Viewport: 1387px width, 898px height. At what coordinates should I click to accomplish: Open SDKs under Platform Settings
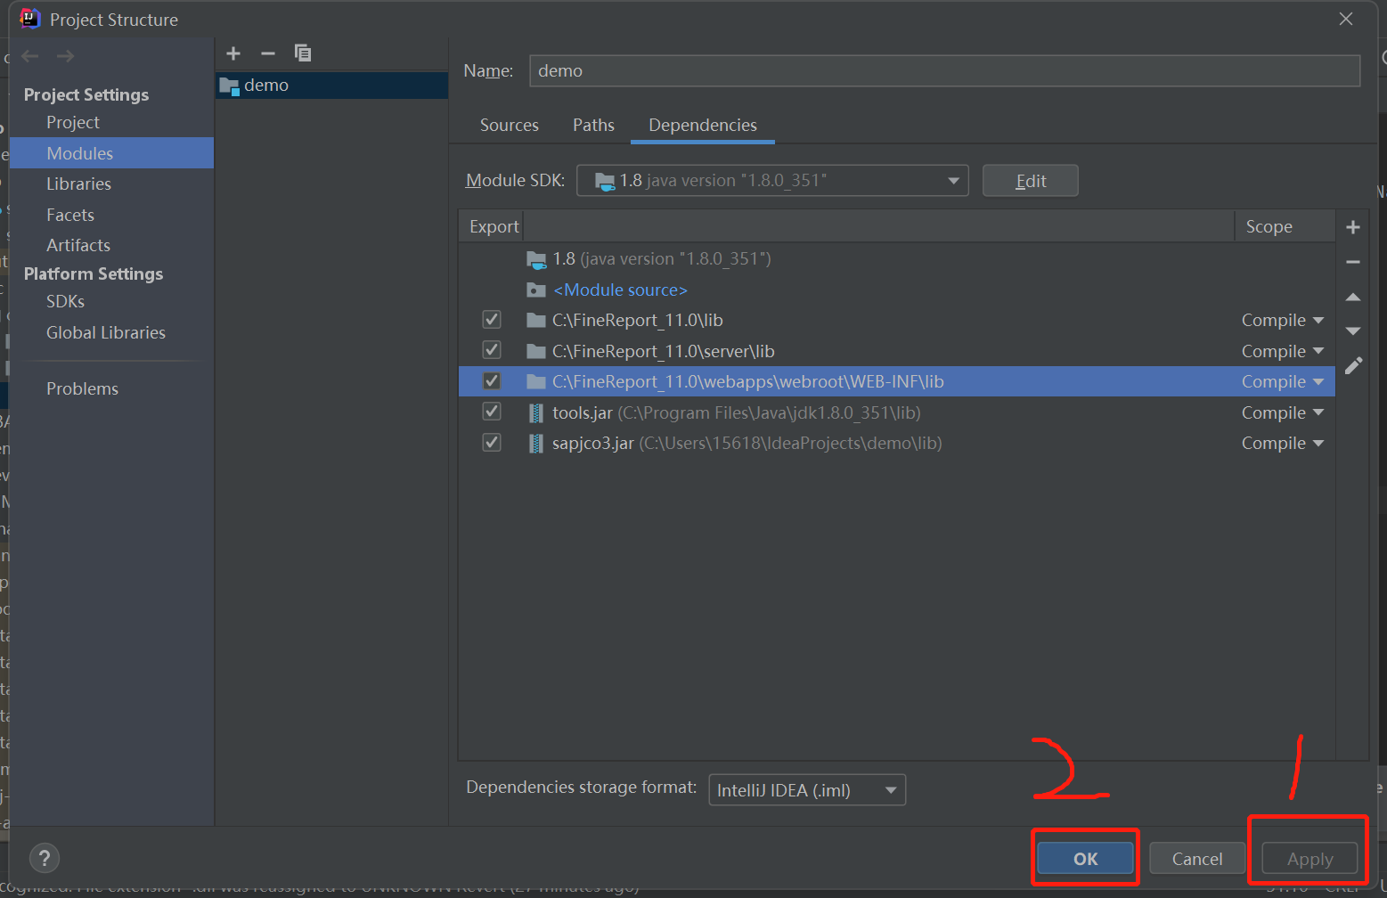pos(66,302)
